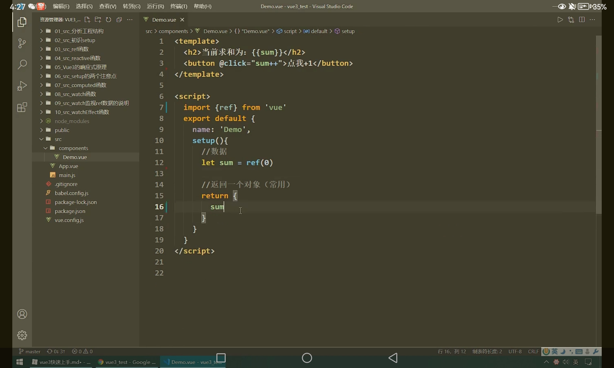Click the Refresh Explorer icon

[x=108, y=20]
